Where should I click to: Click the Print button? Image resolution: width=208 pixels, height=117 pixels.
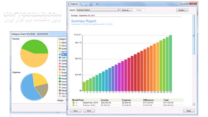point(89,111)
